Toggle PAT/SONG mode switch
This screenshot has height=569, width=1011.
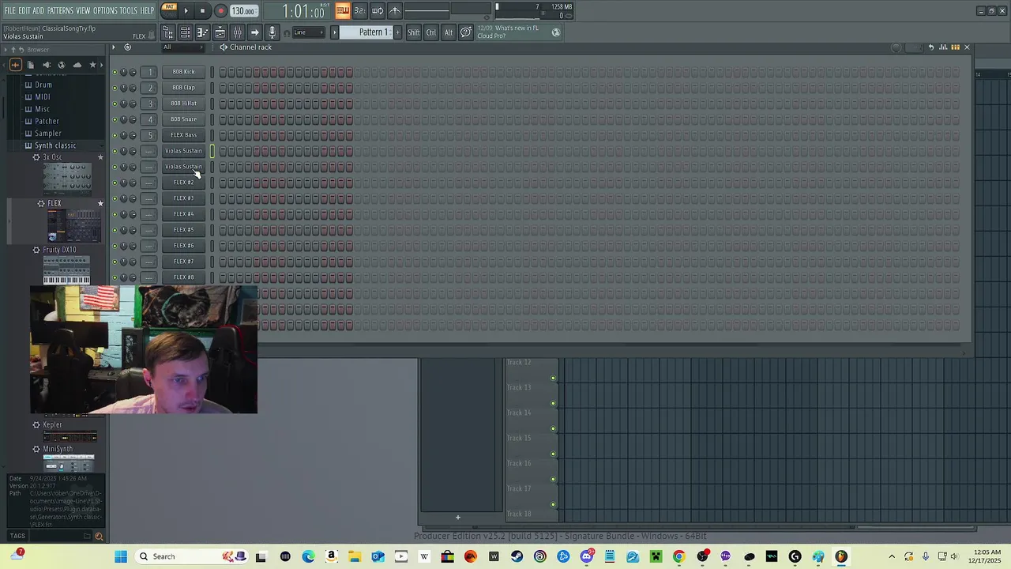tap(169, 10)
